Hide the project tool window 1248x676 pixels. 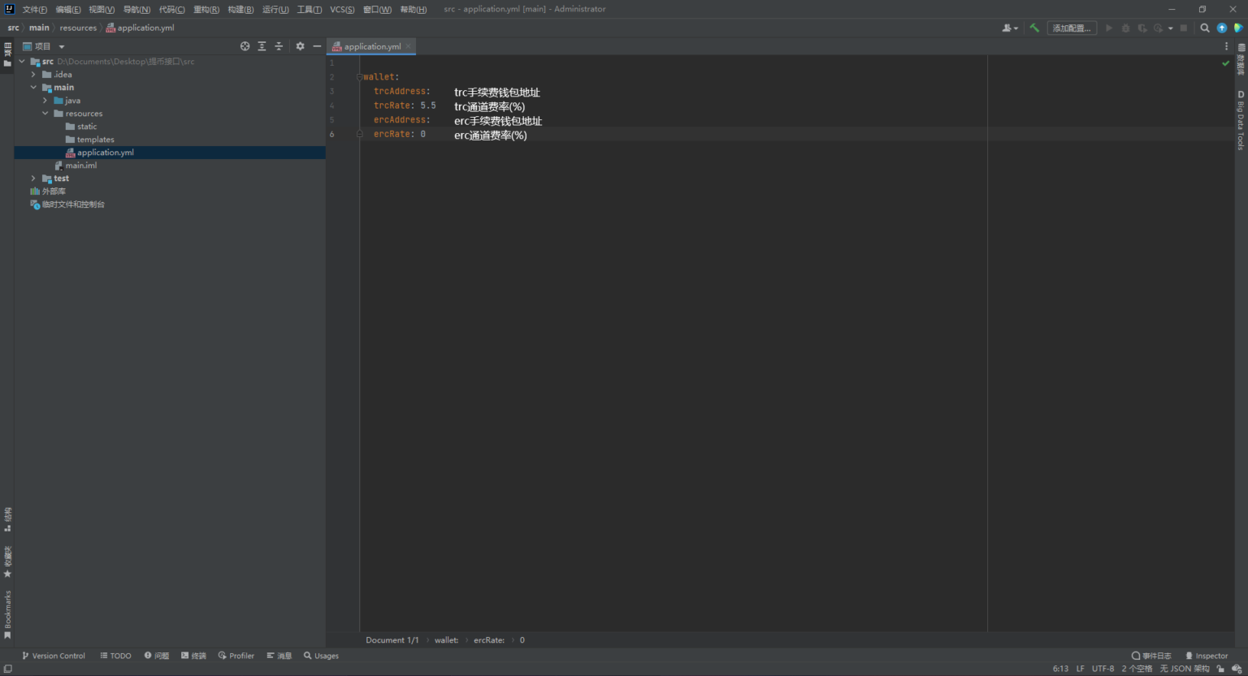click(x=317, y=46)
